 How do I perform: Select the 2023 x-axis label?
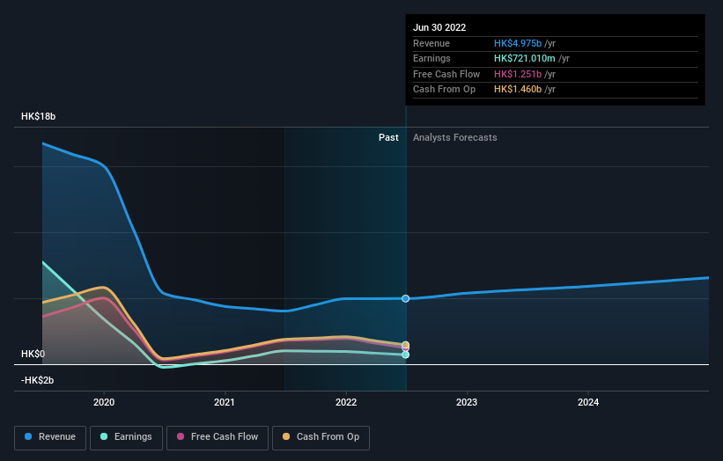click(x=467, y=402)
